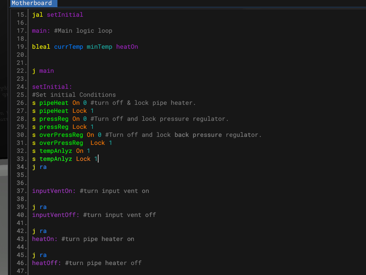
Task: Click the 'inputVentOff:' label
Action: tap(55, 215)
